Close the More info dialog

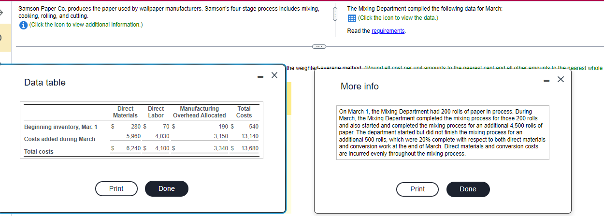(561, 79)
